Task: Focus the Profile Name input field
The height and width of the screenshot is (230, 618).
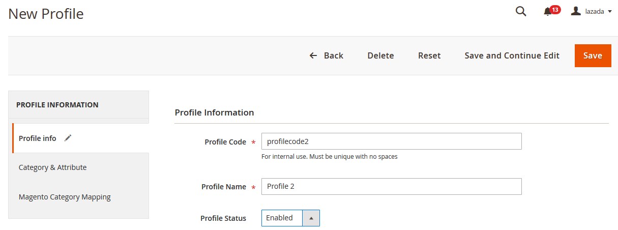Action: (392, 186)
